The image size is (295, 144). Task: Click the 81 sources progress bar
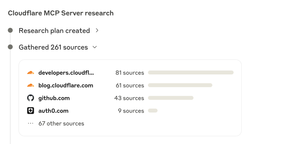pos(191,73)
